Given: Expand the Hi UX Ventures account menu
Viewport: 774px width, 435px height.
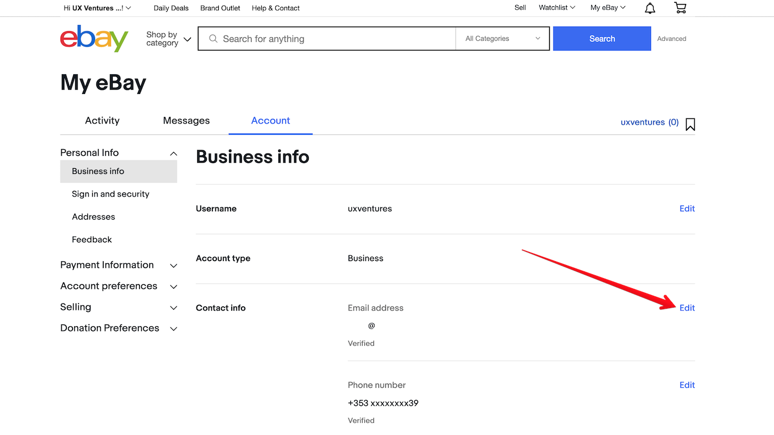Looking at the screenshot, I should (97, 8).
